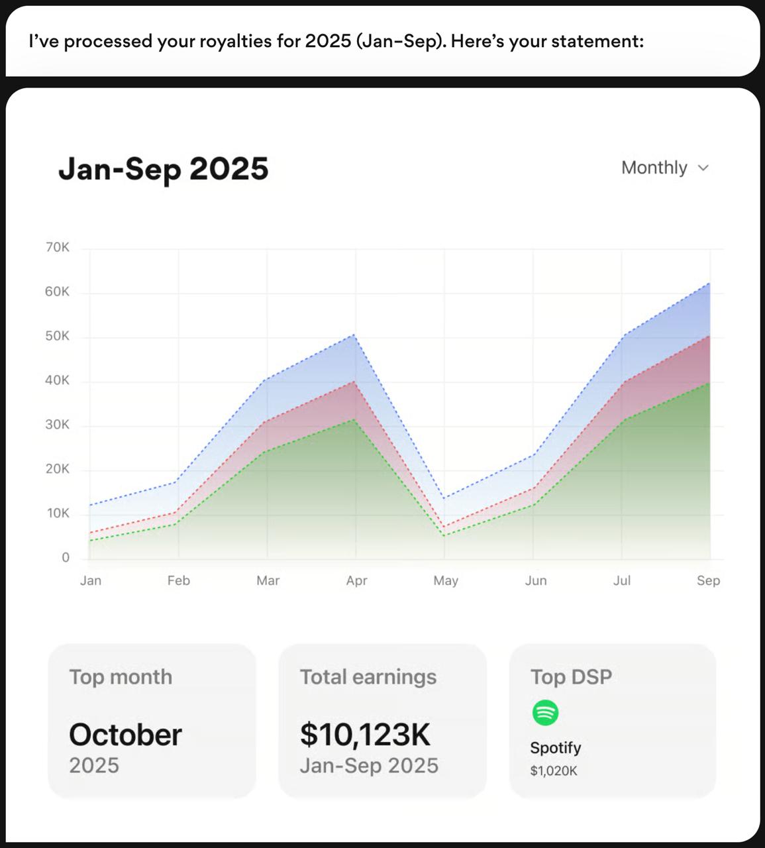The height and width of the screenshot is (848, 765).
Task: Click the Jan-Sep 2025 chart heading
Action: [164, 168]
